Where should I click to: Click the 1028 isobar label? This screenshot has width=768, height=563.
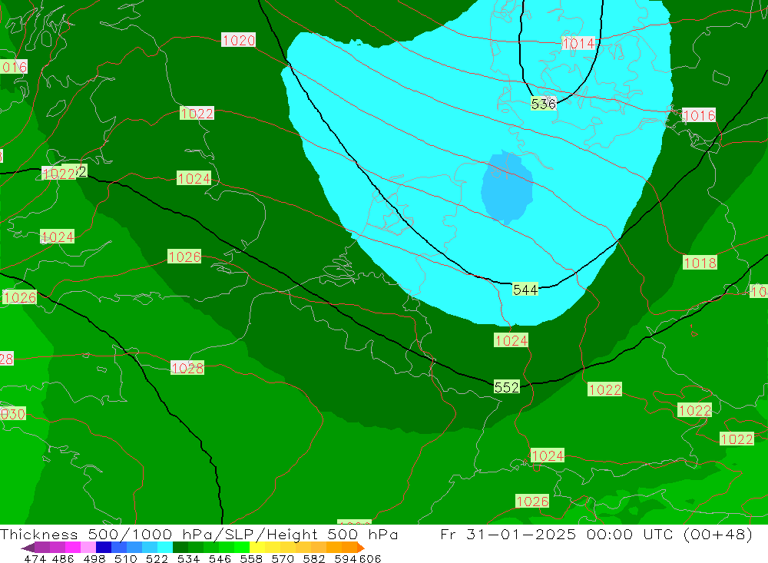click(187, 367)
